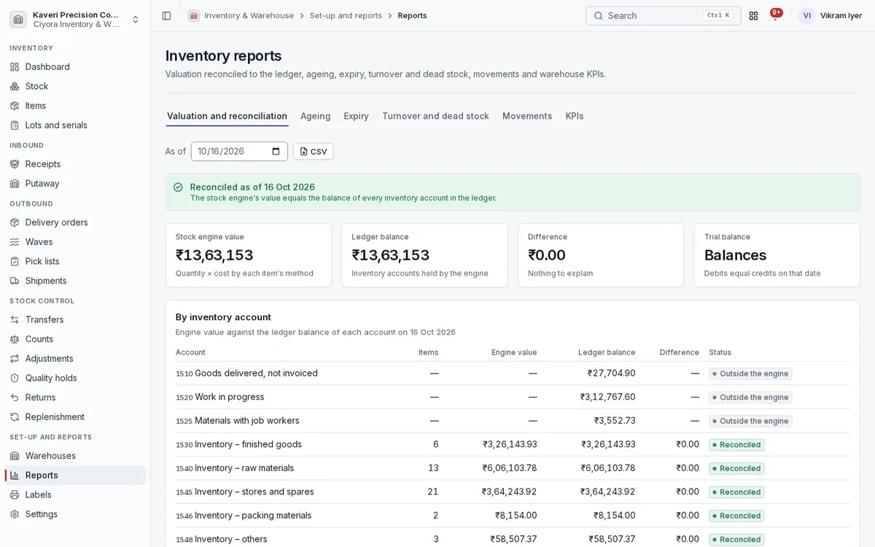Click Reconciled status for packing materials
This screenshot has height=547, width=875.
click(736, 516)
